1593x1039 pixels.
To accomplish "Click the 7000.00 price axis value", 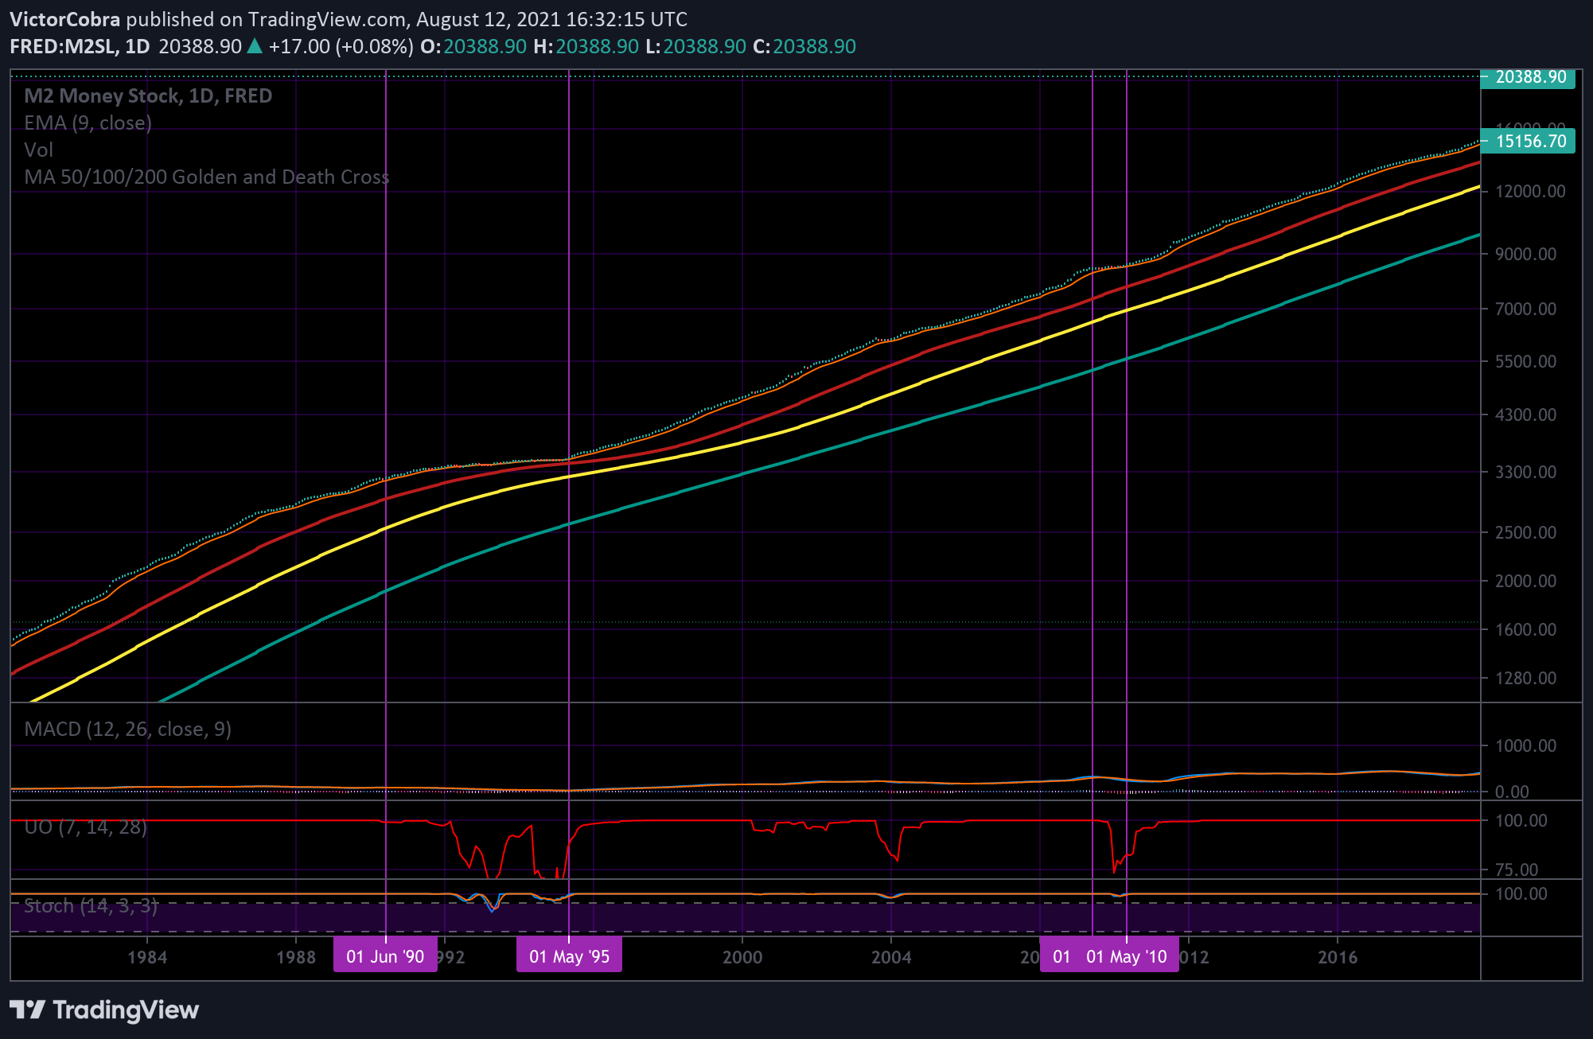I will click(1525, 309).
